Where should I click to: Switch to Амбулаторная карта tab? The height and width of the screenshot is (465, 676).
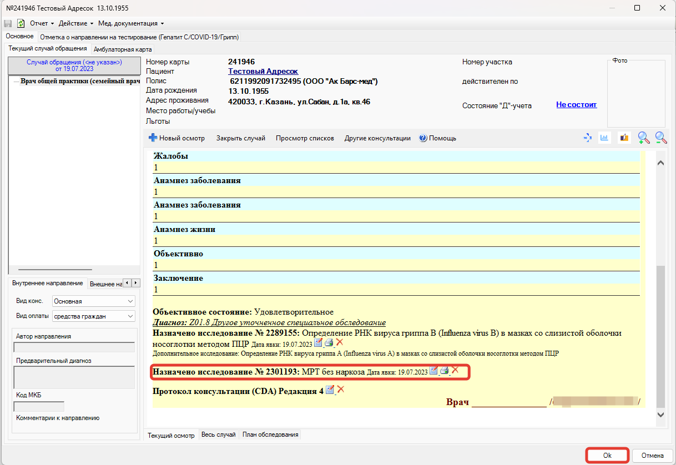pyautogui.click(x=123, y=49)
